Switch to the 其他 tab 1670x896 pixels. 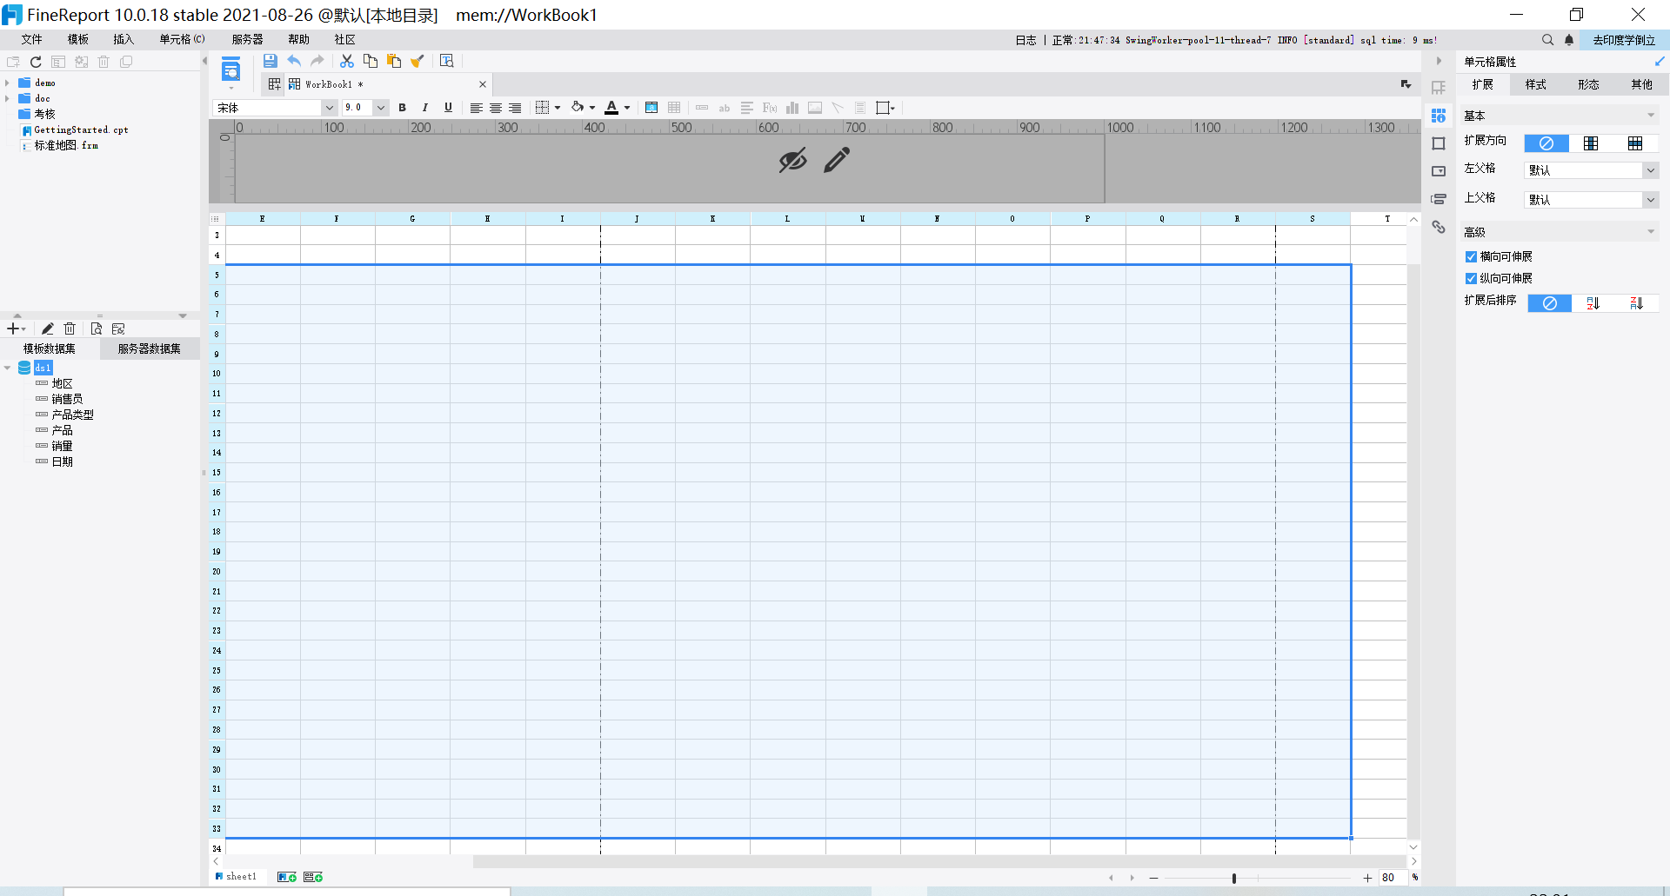pos(1642,85)
